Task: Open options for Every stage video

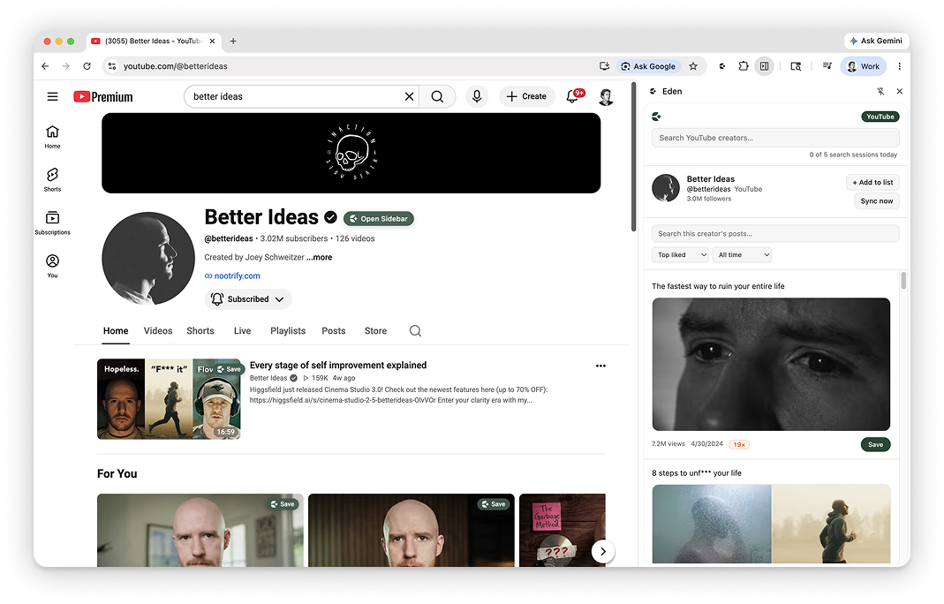Action: [x=600, y=366]
